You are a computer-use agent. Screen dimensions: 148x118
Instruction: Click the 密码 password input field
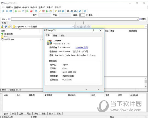coord(65,15)
